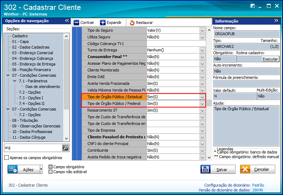
Task: Open the Ações button dropdown arrow
Action: (x=41, y=169)
